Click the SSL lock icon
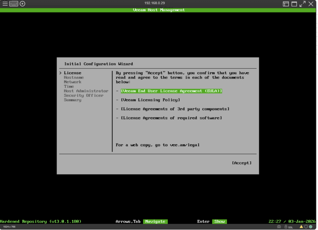The height and width of the screenshot is (230, 318). click(286, 227)
